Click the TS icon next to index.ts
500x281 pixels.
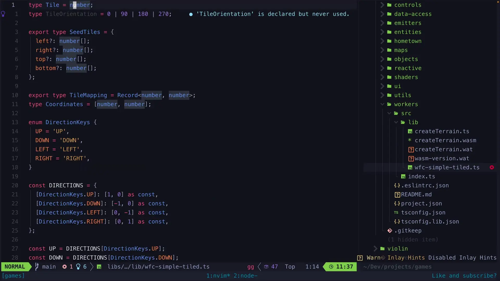[403, 177]
